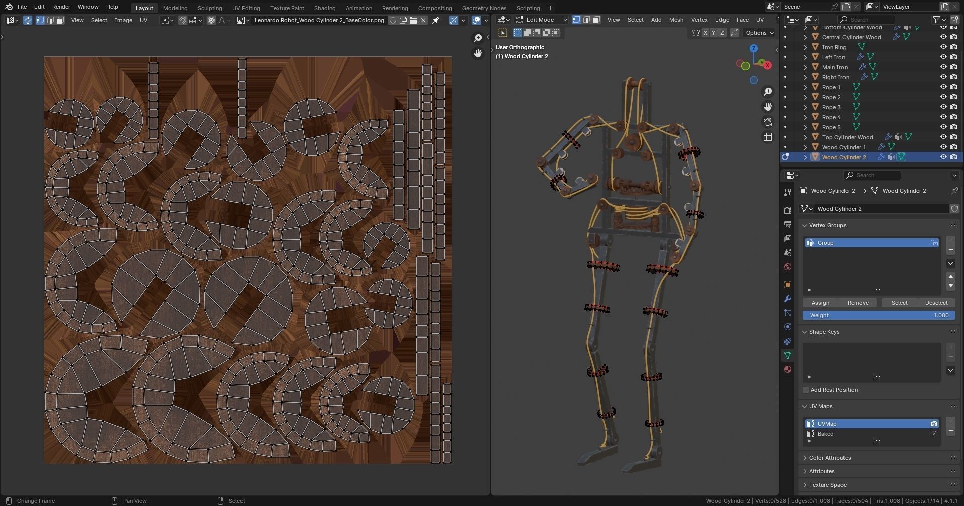Click the zoom magnifier in the UV editor
Viewport: 964px width, 506px height.
(478, 38)
